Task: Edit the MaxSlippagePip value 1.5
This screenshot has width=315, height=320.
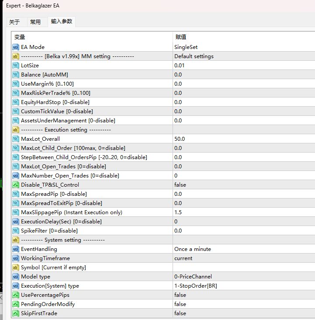Action: 244,212
